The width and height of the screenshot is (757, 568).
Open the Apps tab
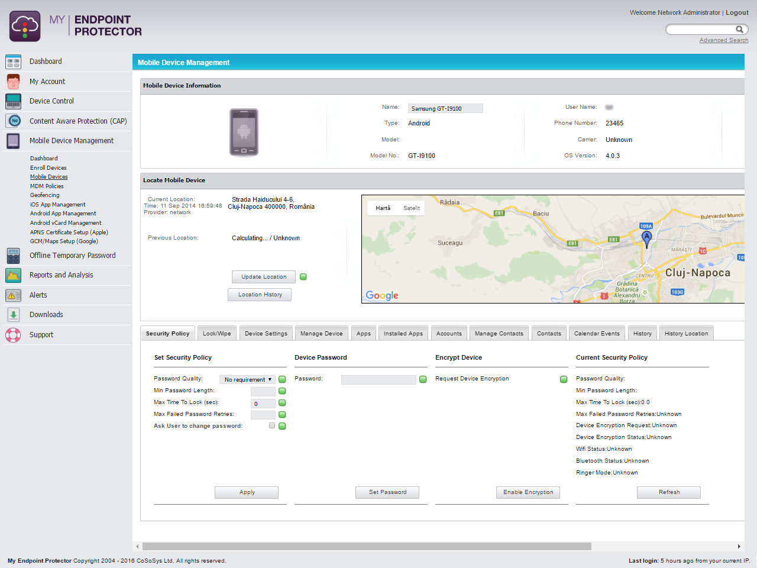(x=364, y=334)
